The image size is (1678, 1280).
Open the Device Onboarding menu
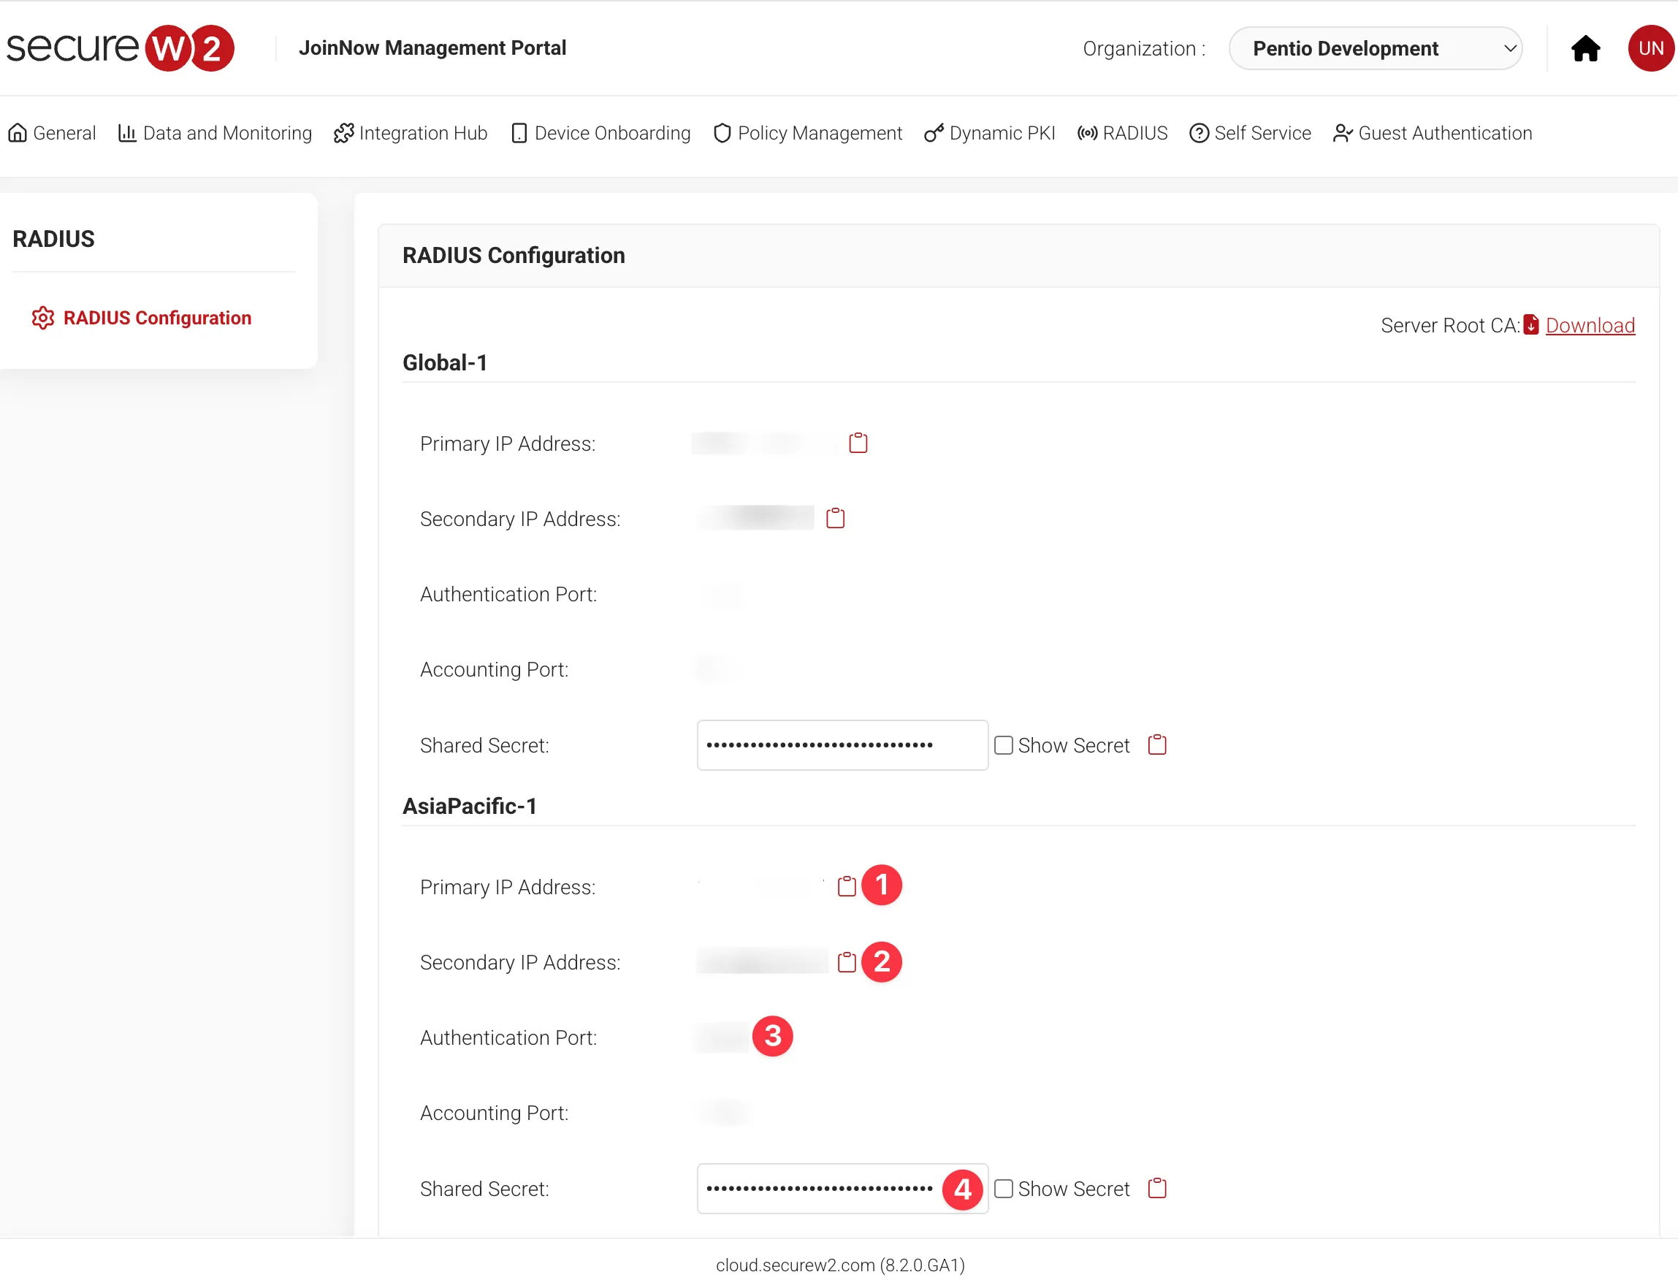coord(601,133)
